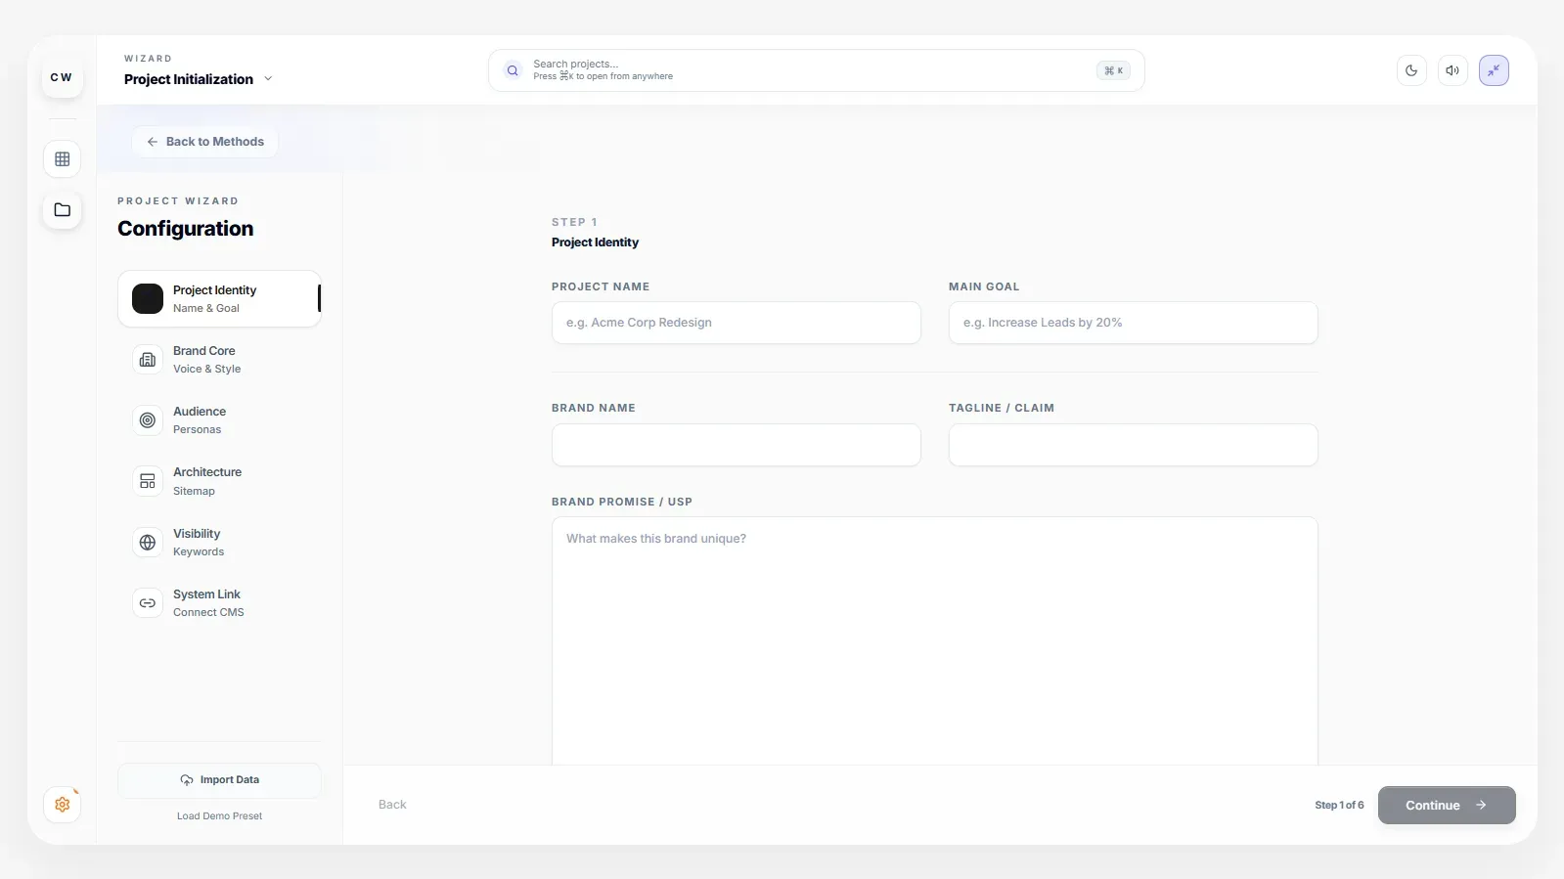This screenshot has height=879, width=1564.
Task: Toggle sound with speaker icon
Action: click(1452, 70)
